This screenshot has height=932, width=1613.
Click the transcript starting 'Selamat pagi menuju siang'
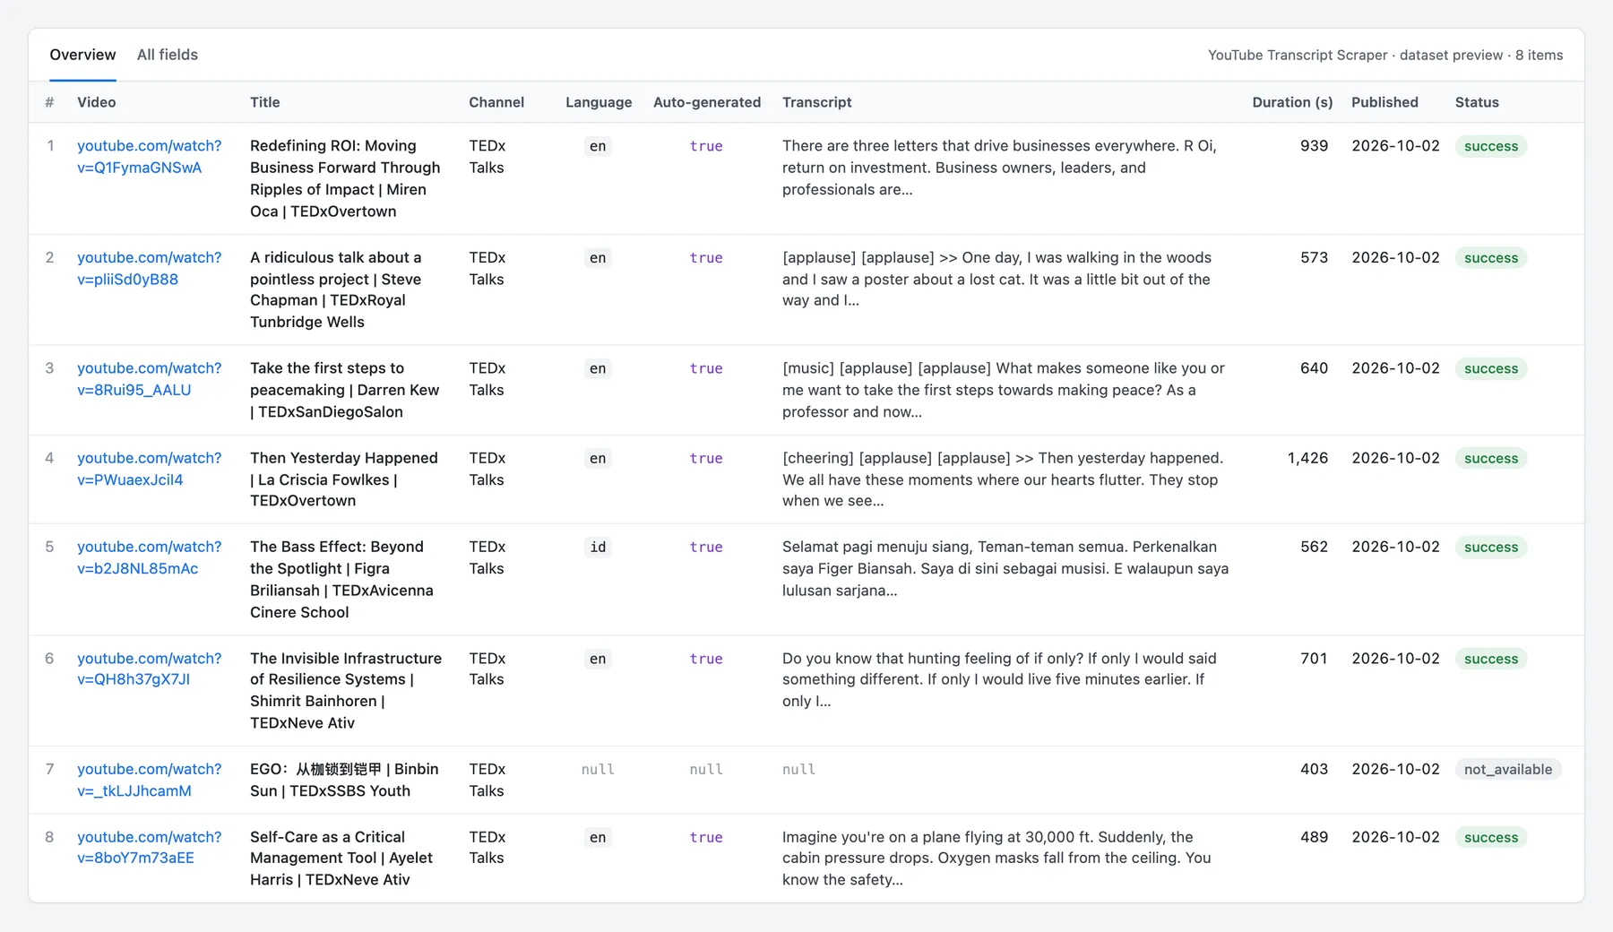(x=1005, y=568)
